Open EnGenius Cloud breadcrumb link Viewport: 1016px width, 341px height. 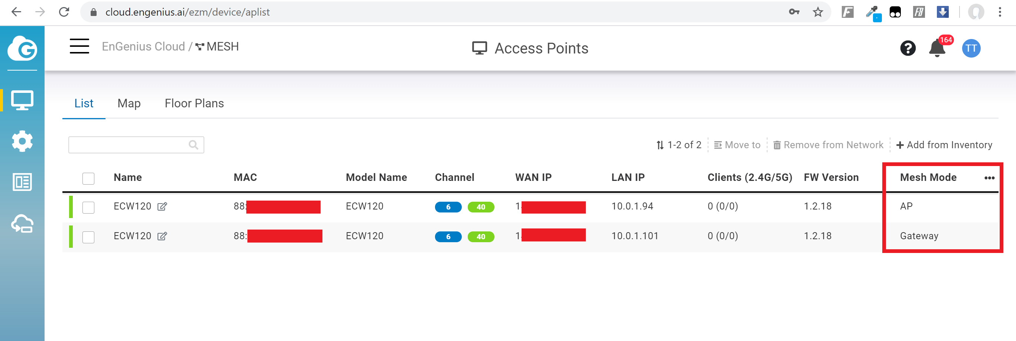tap(143, 46)
